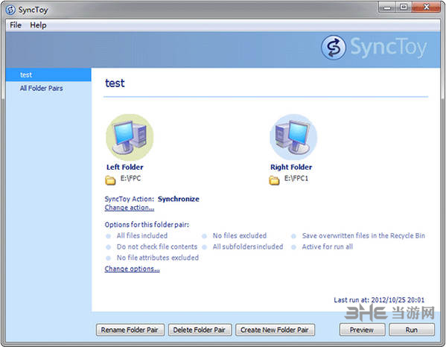Click the E:\FPC left folder path

click(131, 178)
